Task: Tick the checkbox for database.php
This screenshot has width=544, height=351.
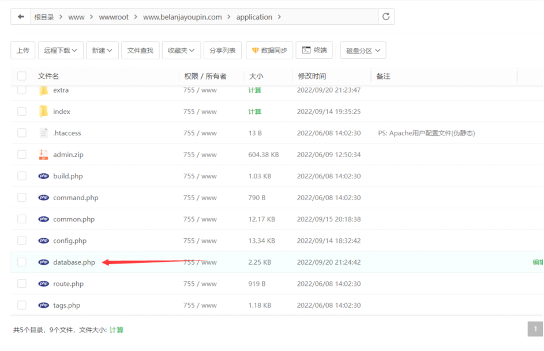Action: pos(22,262)
